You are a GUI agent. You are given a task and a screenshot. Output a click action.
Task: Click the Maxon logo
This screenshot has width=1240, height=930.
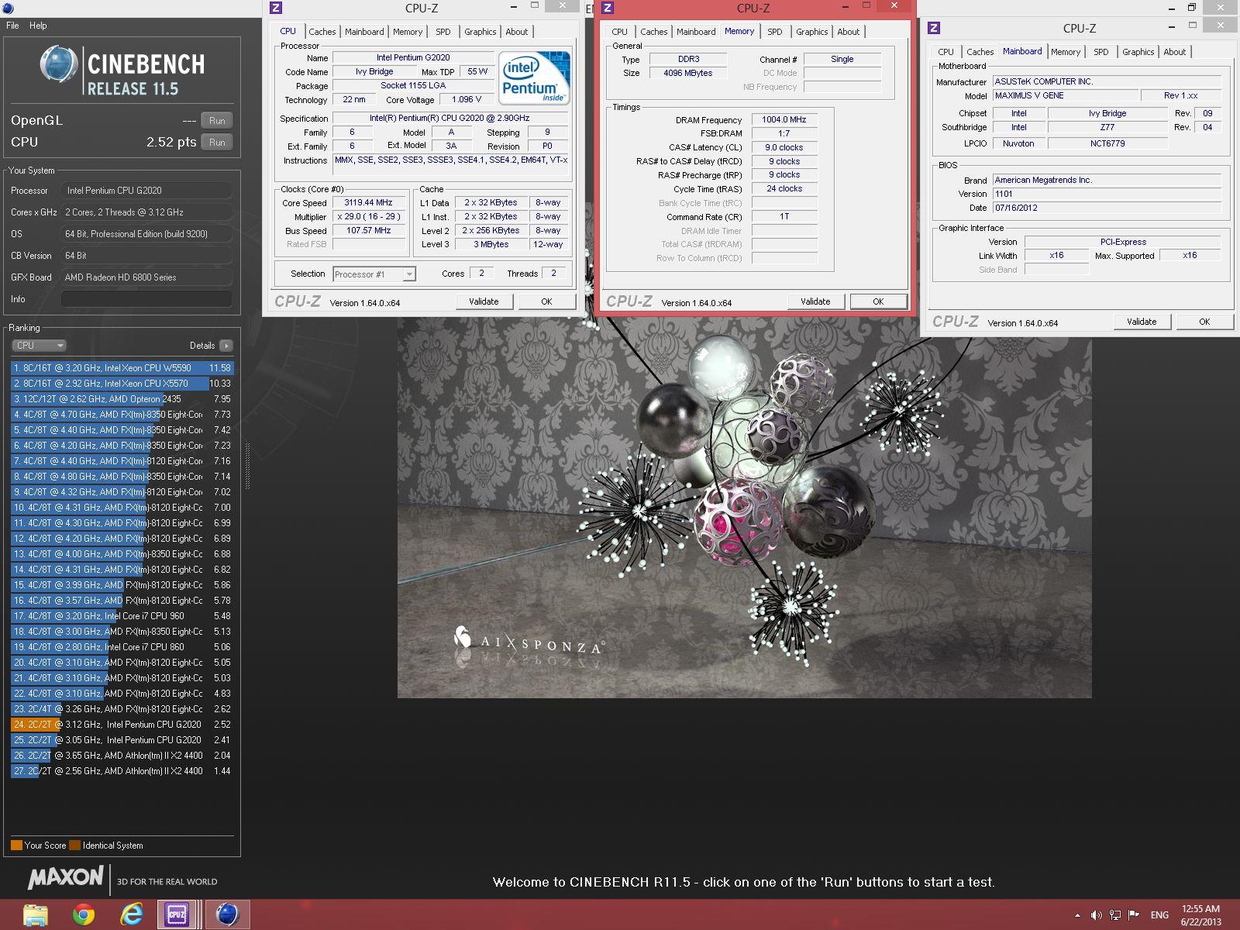click(65, 877)
